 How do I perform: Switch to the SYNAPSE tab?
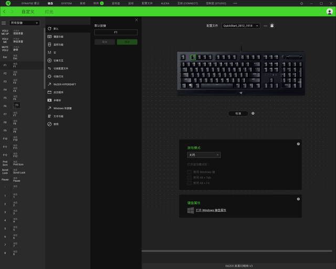[x=30, y=4]
